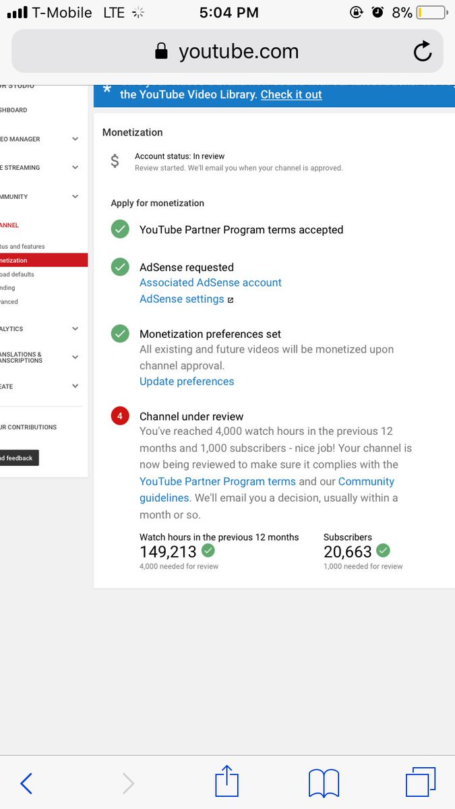Tap green check next to 20,663 subscribers

point(383,551)
